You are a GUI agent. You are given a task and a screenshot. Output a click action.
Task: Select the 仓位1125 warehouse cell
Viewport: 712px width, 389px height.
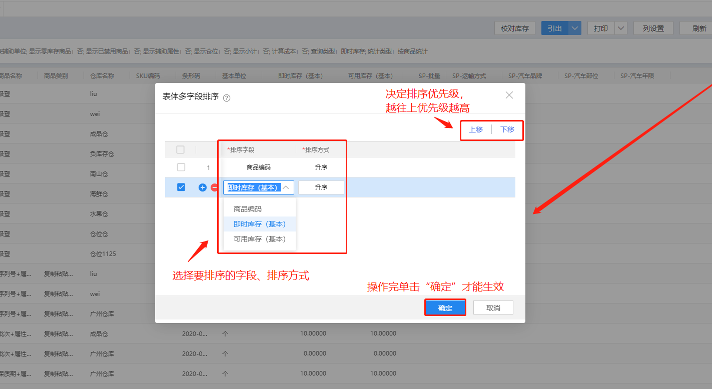click(103, 253)
